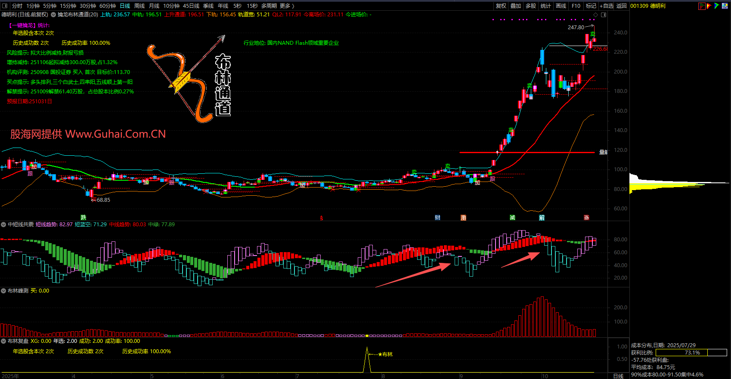Click the left panel toggle icon in the top-left corner
Viewport: 731px width, 379px height.
[5, 6]
